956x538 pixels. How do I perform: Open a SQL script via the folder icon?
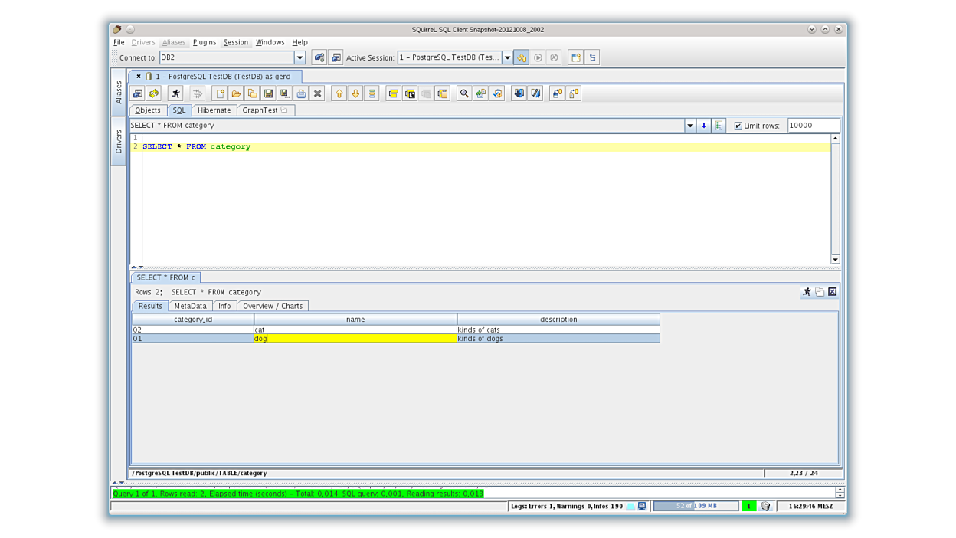click(236, 93)
